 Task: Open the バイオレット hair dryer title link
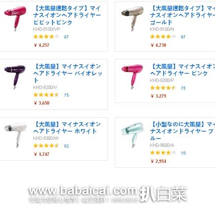click(68, 74)
